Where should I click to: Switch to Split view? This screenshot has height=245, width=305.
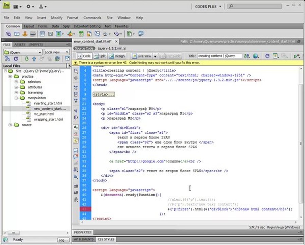click(100, 56)
